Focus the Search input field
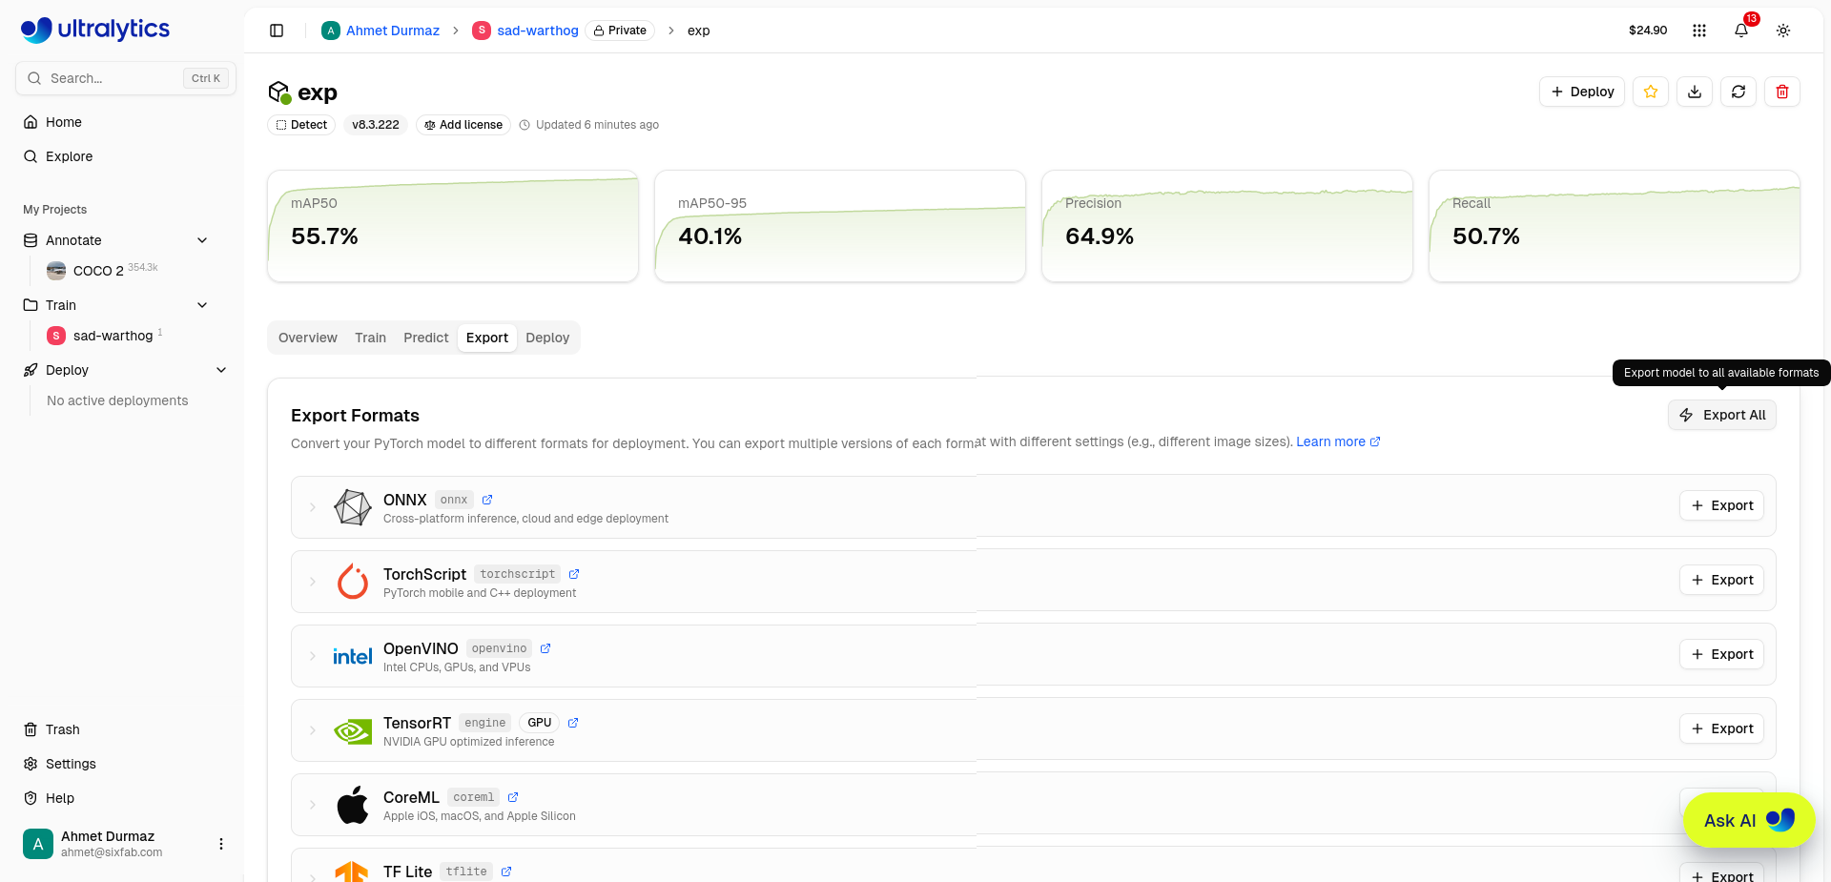 [x=126, y=78]
